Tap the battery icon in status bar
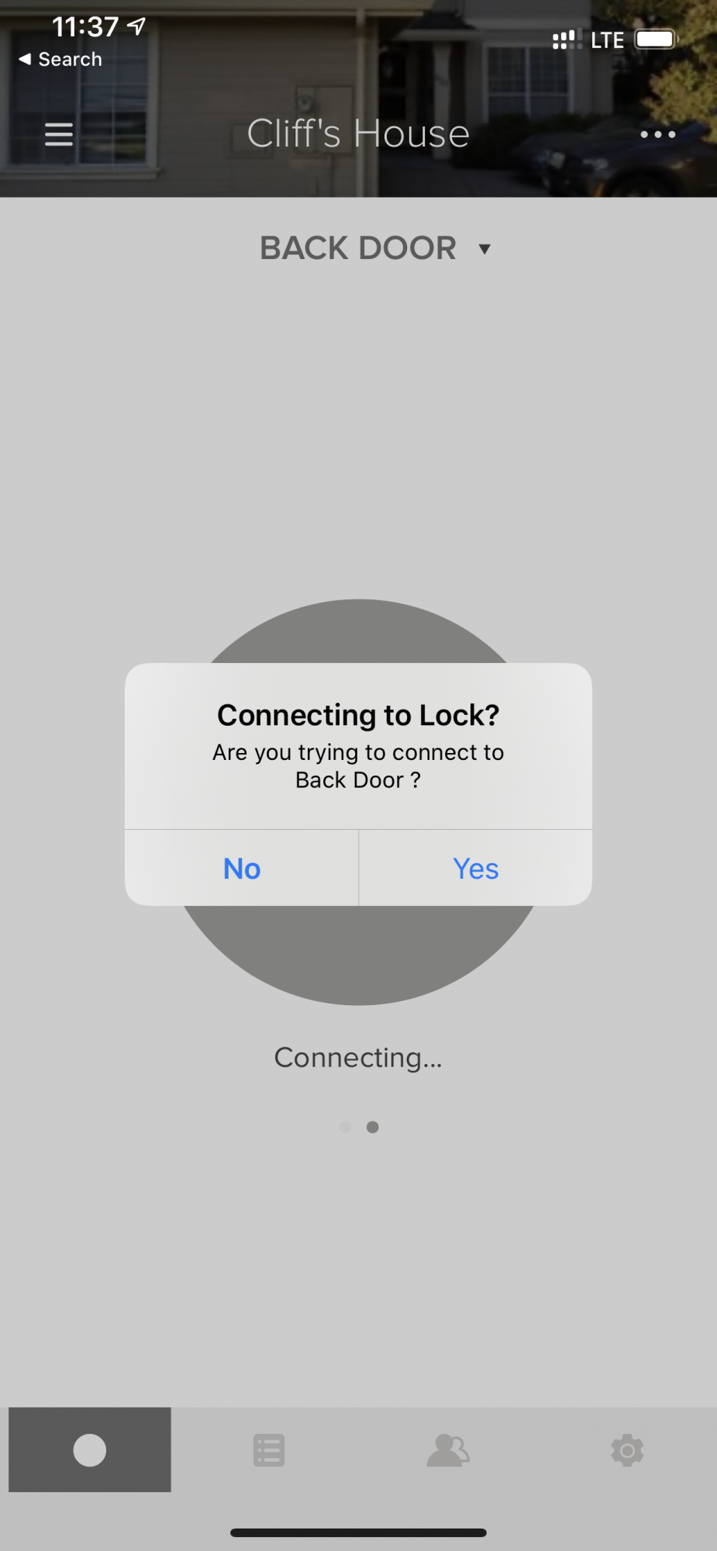 point(657,39)
